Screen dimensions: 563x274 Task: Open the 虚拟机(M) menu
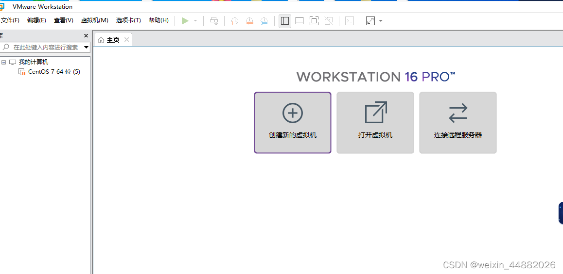(x=95, y=20)
